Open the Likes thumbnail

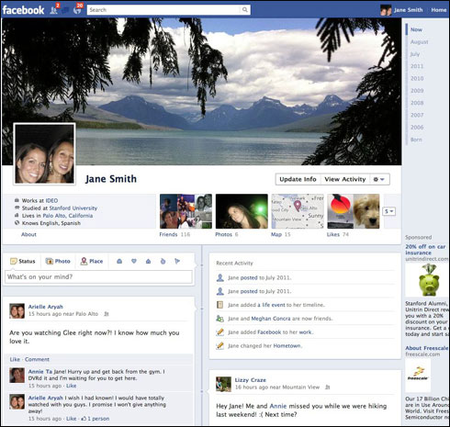354,211
